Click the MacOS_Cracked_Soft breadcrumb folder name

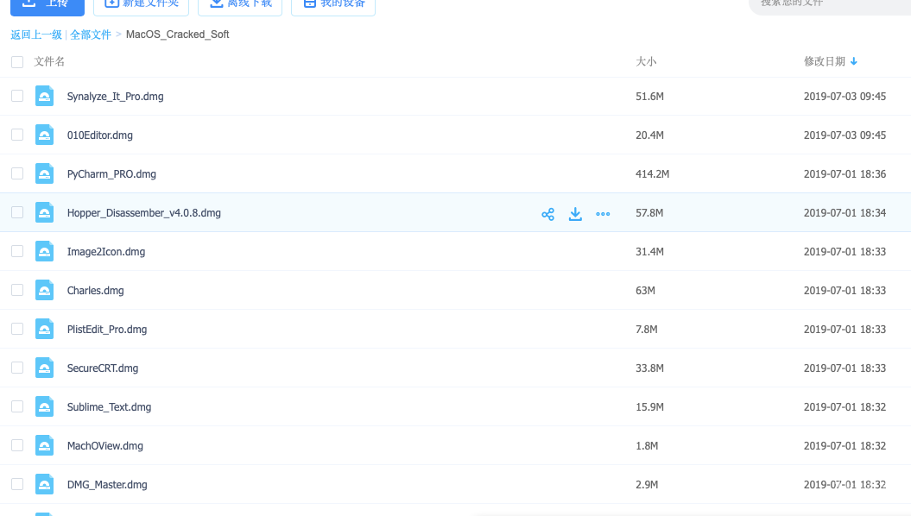pos(177,35)
